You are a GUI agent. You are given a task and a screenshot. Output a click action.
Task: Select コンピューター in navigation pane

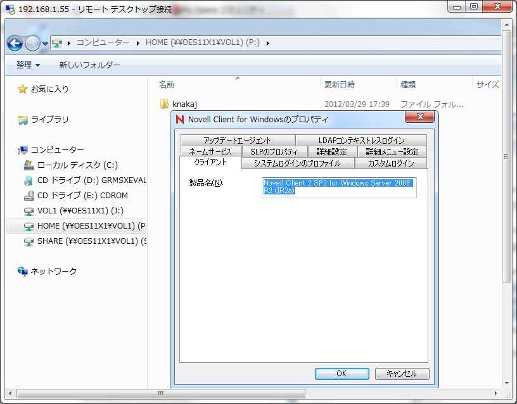pos(58,150)
